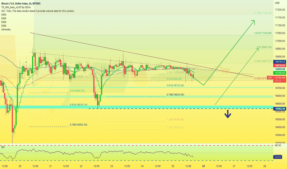Click the 16818.53 blue price tag
Viewport: 287px width, 169px height.
(x=280, y=62)
